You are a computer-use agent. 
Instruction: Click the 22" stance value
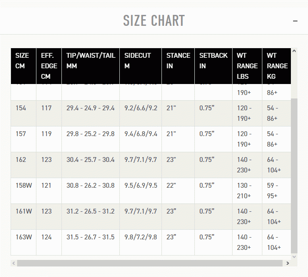(171, 186)
